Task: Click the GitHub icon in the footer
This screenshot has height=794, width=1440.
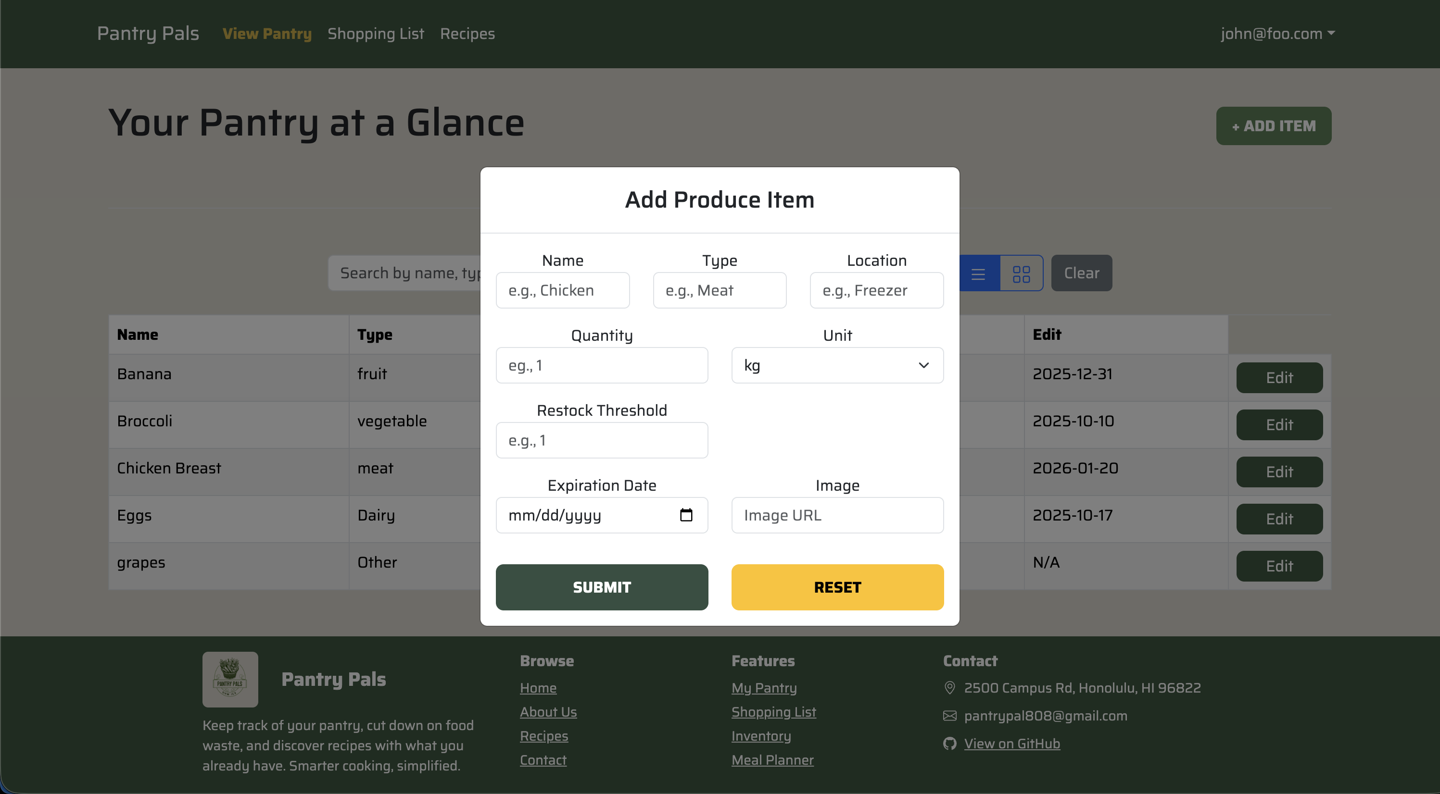Action: click(x=949, y=744)
